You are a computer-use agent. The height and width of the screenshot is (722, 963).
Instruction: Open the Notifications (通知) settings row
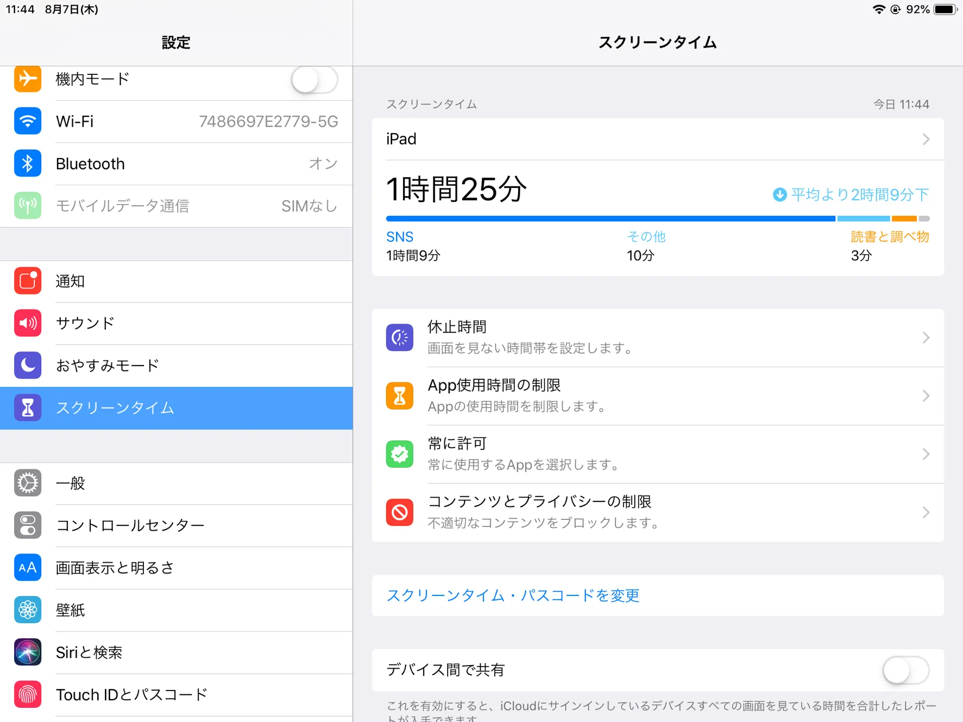177,281
